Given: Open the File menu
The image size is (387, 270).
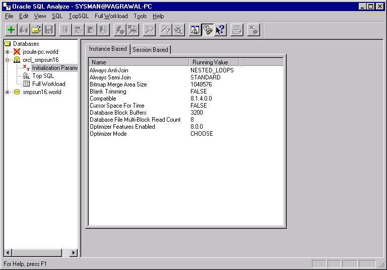Looking at the screenshot, I should point(9,16).
